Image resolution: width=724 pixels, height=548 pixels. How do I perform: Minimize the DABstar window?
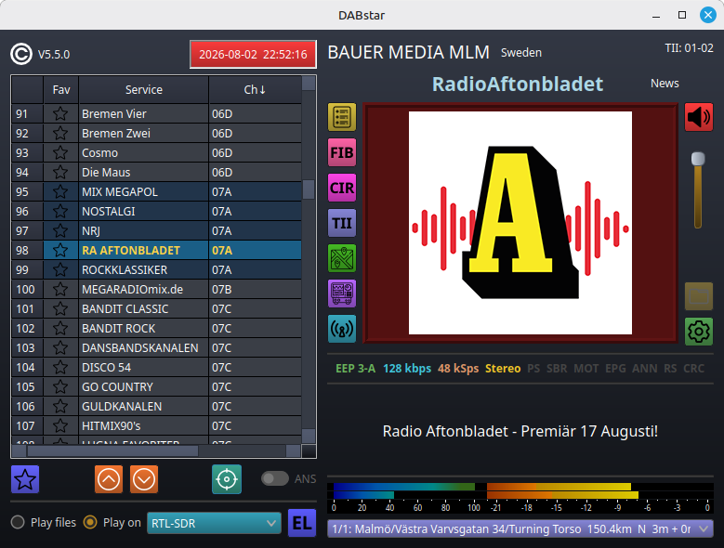[655, 15]
